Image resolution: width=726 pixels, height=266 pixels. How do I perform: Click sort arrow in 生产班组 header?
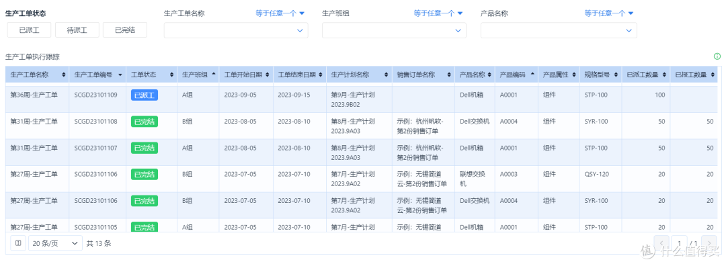214,75
